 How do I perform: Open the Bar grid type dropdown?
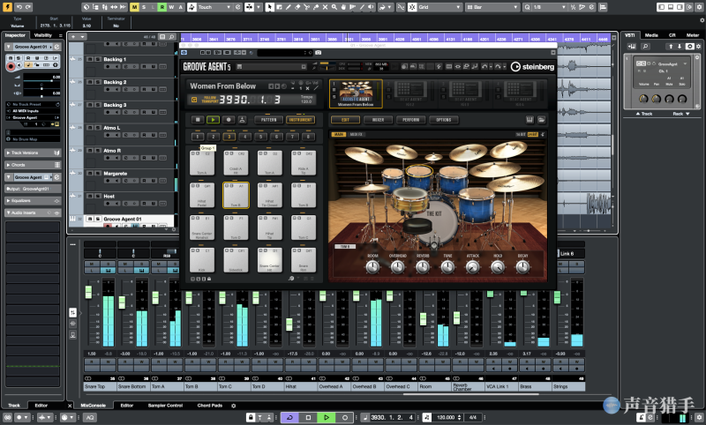click(x=492, y=7)
